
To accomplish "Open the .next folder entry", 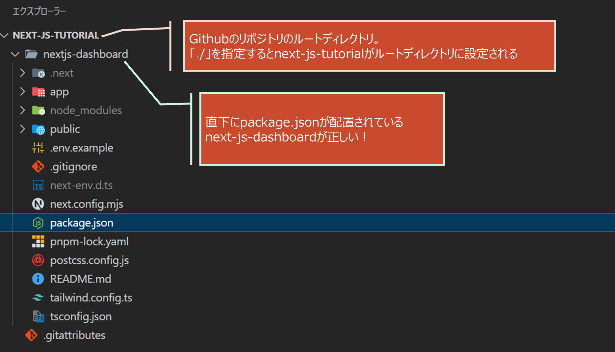I will (62, 73).
